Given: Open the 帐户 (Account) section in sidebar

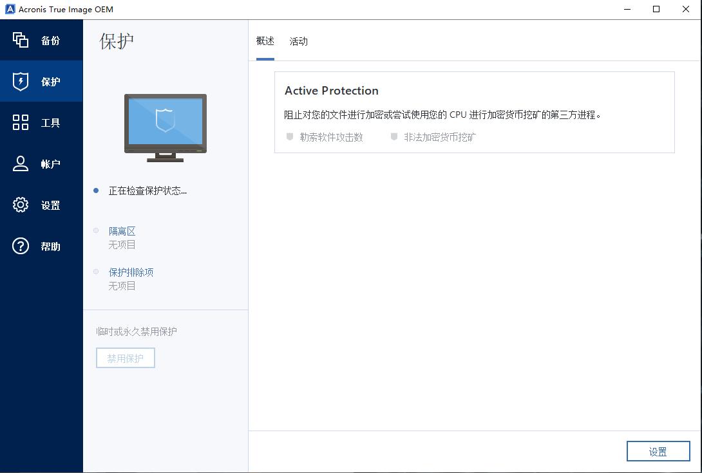Looking at the screenshot, I should point(41,163).
